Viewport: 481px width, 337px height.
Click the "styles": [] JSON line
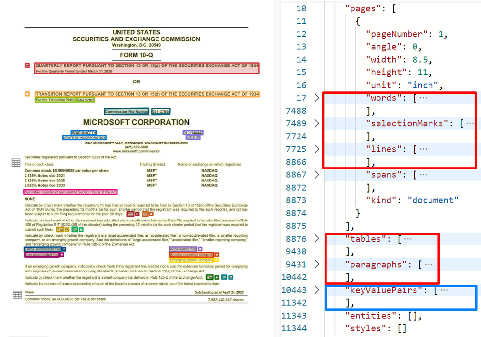click(x=376, y=328)
